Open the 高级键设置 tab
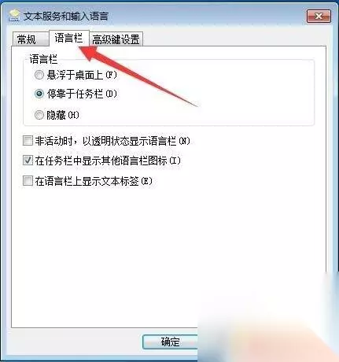Viewport: 339px width, 362px height. tap(116, 39)
